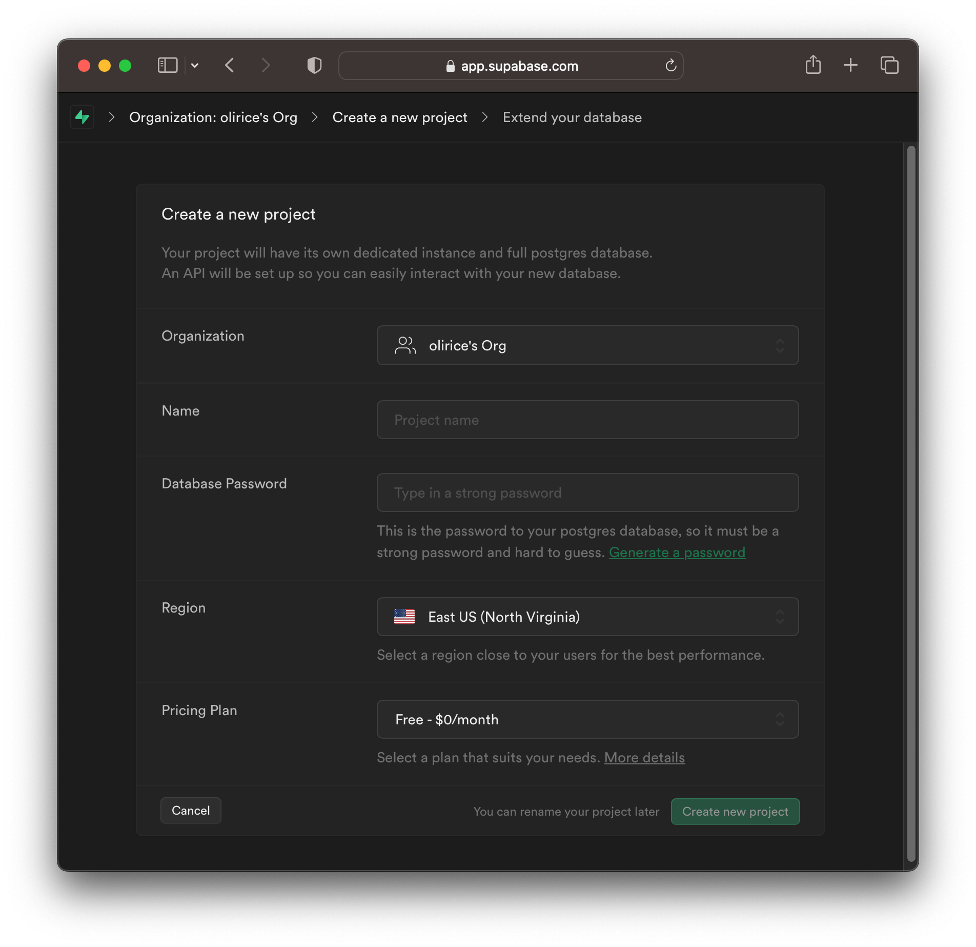The height and width of the screenshot is (947, 976).
Task: Go forward with the forward arrow
Action: (265, 66)
